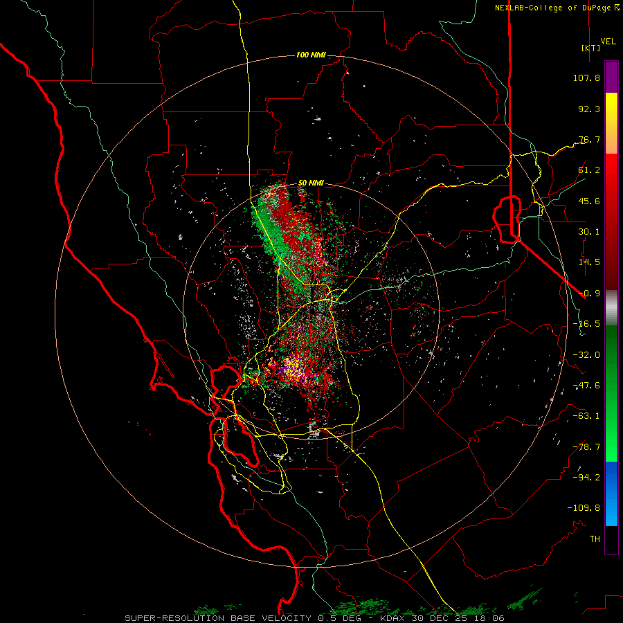Screen dimensions: 623x623
Task: Click the NEXLAB-College of DuPage label
Action: (552, 8)
